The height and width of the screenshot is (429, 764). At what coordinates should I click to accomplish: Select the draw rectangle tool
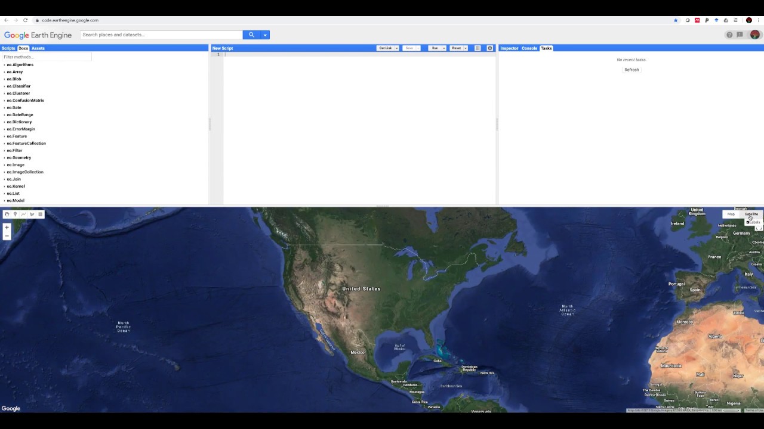[x=41, y=214]
